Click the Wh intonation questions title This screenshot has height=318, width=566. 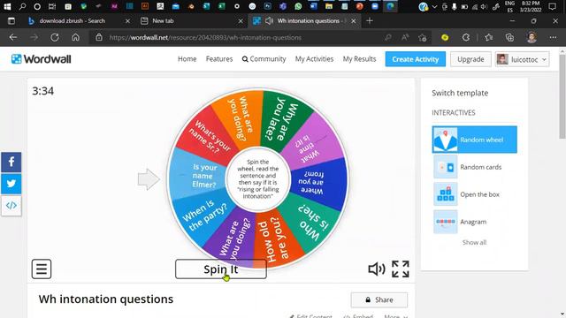(106, 299)
